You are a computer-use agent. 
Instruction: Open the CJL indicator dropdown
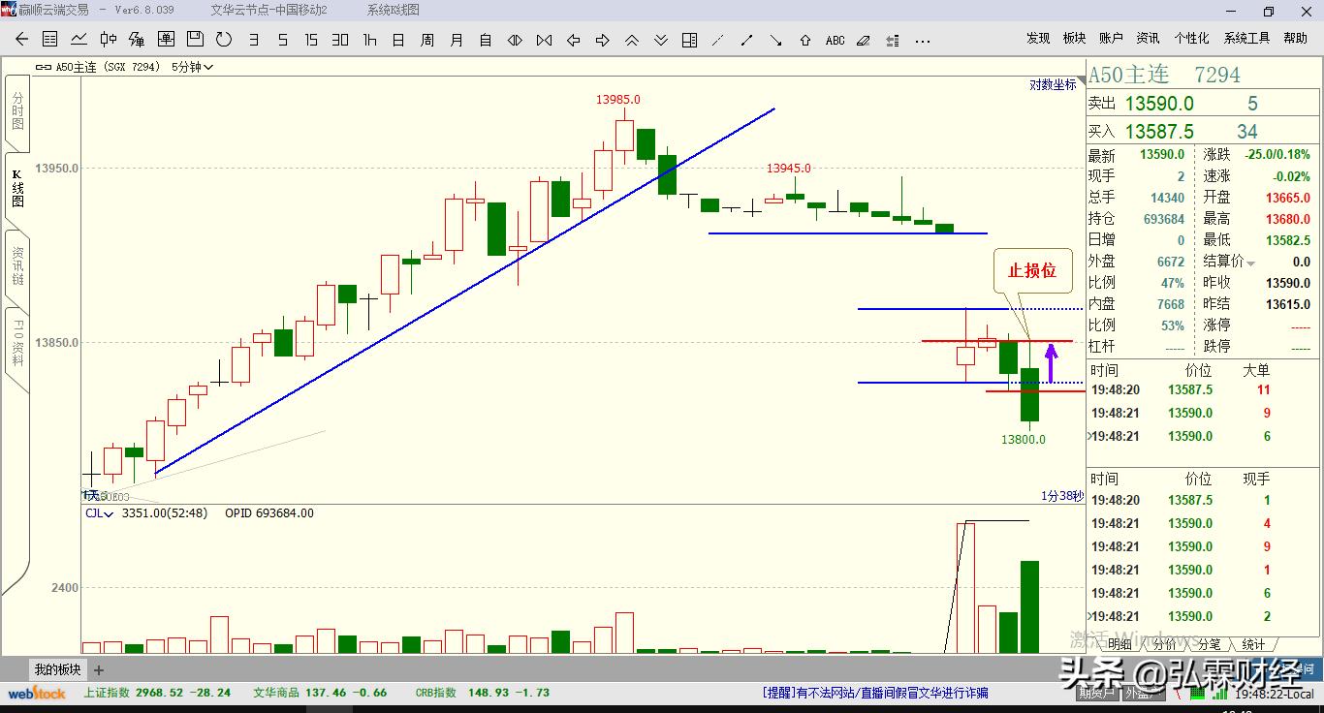pos(99,513)
